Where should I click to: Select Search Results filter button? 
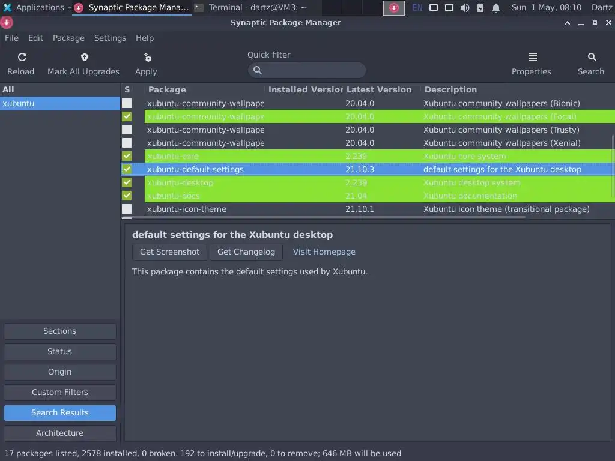click(x=60, y=412)
